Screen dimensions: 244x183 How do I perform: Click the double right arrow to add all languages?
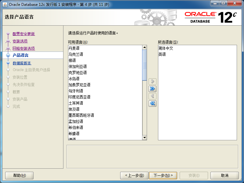click(152, 89)
